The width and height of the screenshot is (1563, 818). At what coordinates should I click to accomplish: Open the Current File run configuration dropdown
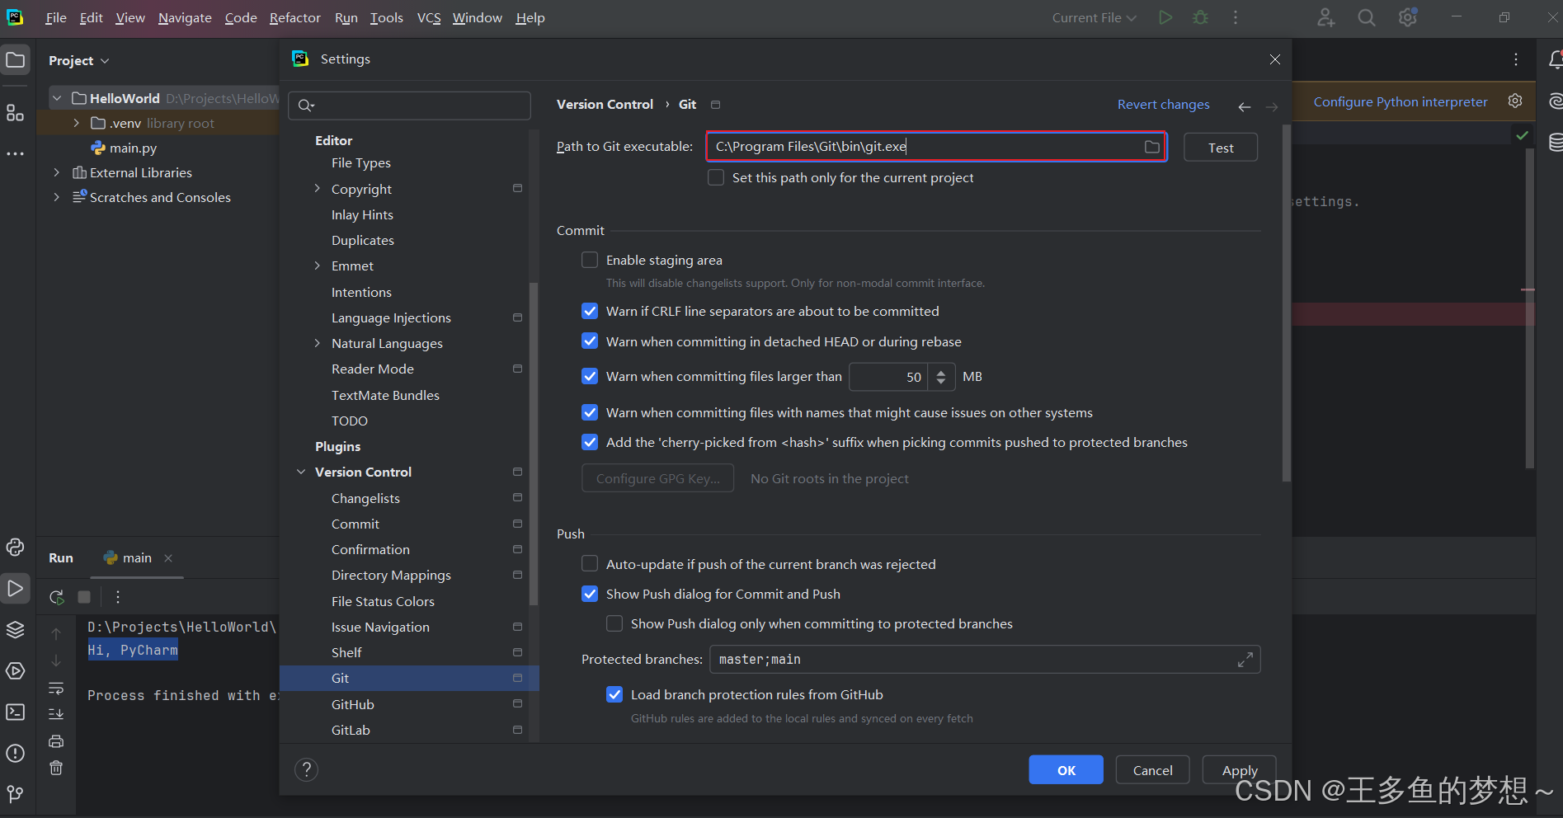point(1094,17)
